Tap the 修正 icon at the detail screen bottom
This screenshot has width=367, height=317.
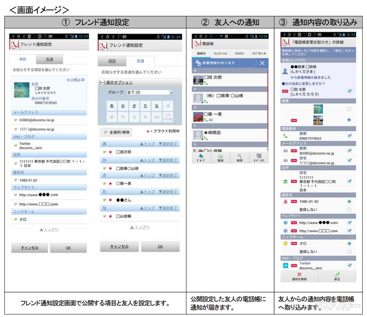point(337,274)
